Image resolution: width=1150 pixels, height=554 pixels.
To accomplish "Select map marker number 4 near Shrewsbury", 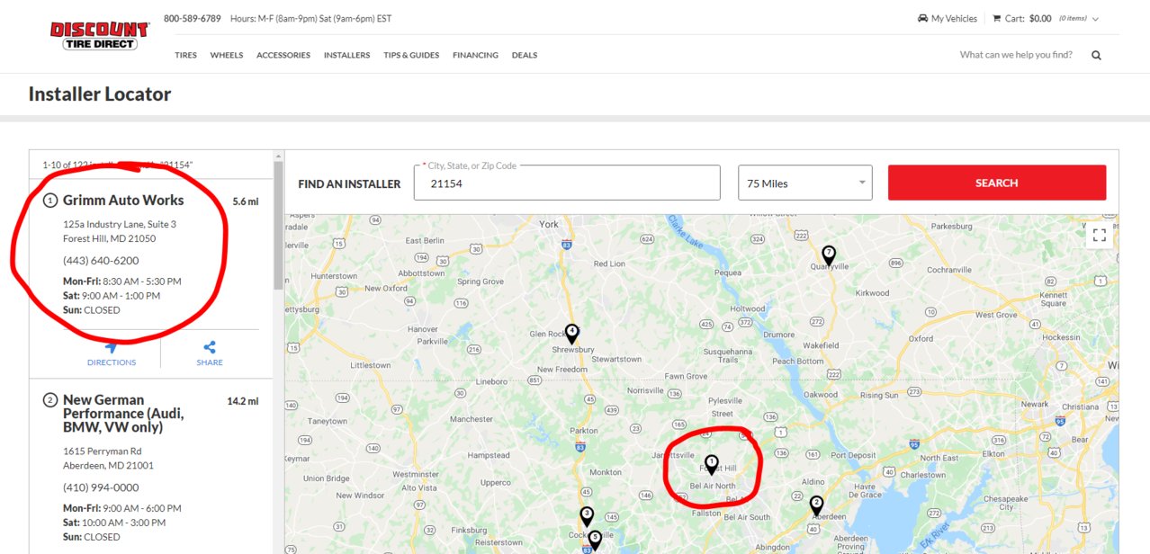I will pyautogui.click(x=571, y=334).
